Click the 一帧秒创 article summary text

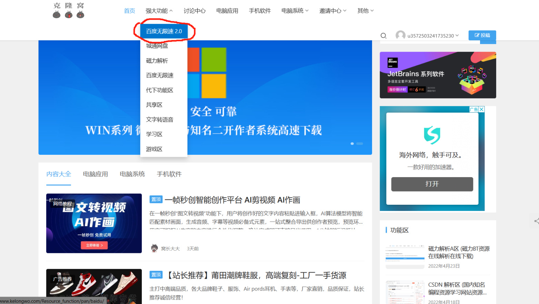pyautogui.click(x=256, y=220)
